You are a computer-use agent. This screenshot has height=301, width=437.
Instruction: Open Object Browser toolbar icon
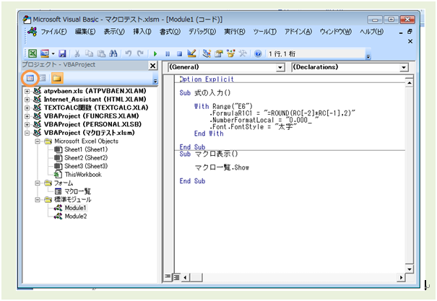(x=230, y=53)
